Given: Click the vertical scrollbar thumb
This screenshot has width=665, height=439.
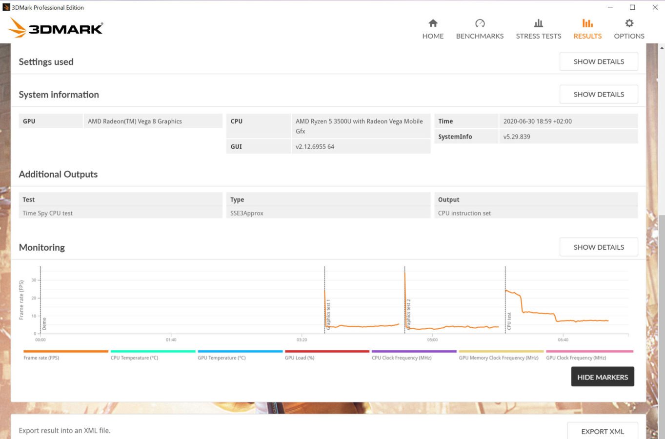Looking at the screenshot, I should pyautogui.click(x=662, y=327).
